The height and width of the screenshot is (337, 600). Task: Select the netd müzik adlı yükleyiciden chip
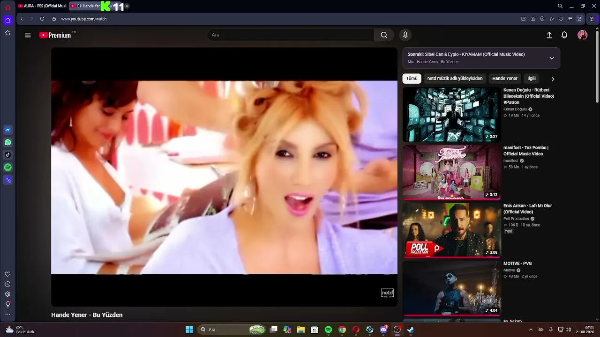tap(455, 79)
